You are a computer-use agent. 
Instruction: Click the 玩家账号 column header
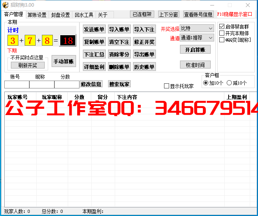(x=20, y=97)
